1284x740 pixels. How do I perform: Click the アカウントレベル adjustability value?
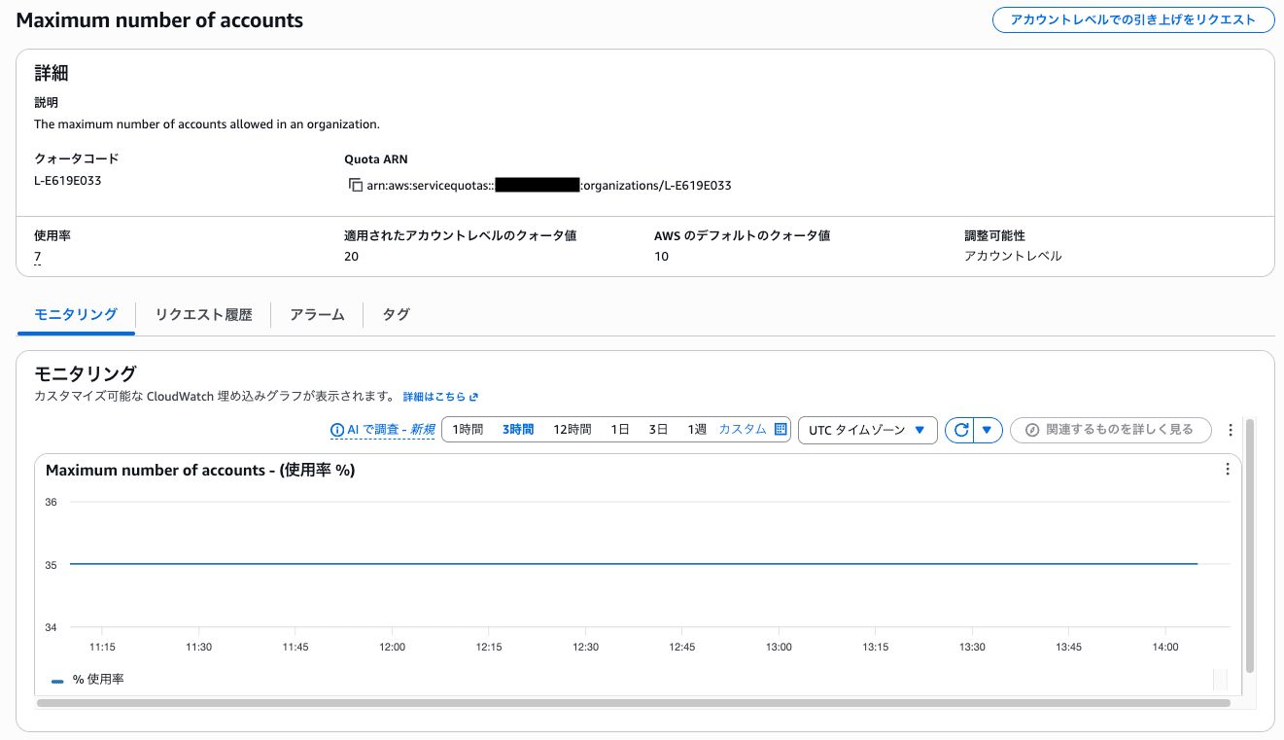click(x=1013, y=257)
